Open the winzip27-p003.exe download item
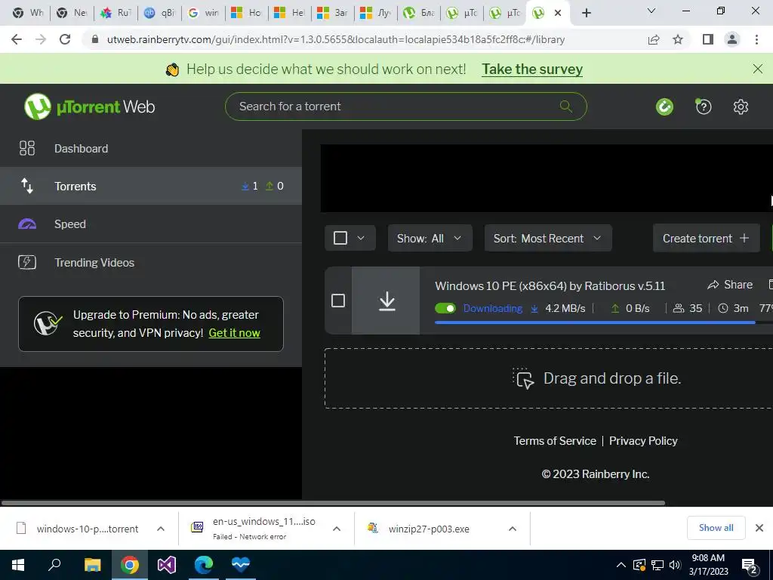The height and width of the screenshot is (580, 773). 429,529
